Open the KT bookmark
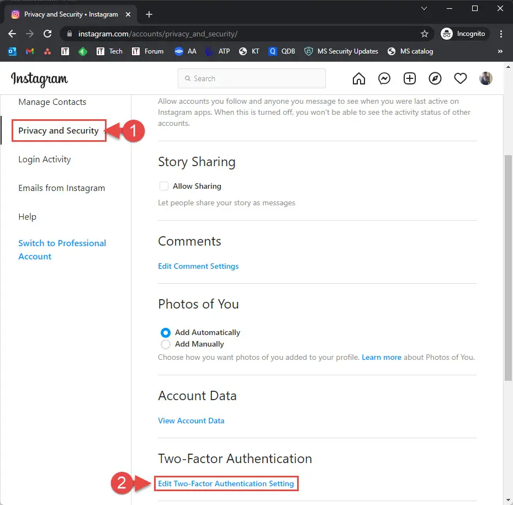 pos(249,51)
